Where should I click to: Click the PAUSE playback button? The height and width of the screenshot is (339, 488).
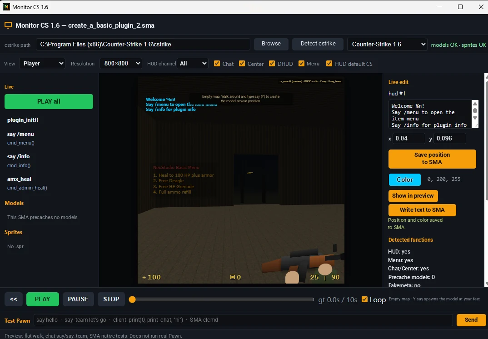point(78,299)
